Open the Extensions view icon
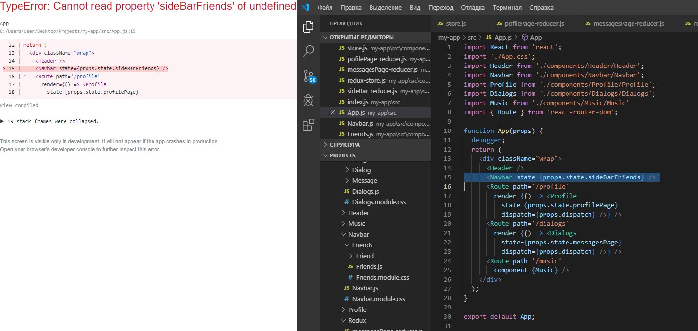Screen dimensions: 698x331 pos(308,125)
